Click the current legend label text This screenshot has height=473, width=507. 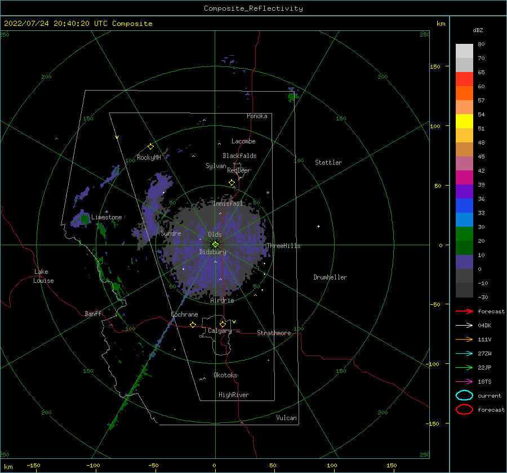coord(490,396)
